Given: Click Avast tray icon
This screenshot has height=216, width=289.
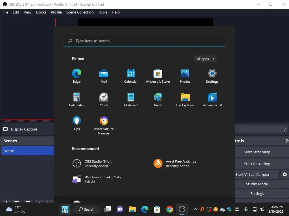Looking at the screenshot, I should (215, 209).
